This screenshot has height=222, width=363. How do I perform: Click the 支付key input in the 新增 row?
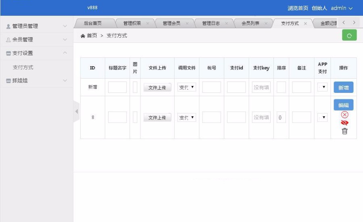pyautogui.click(x=261, y=87)
